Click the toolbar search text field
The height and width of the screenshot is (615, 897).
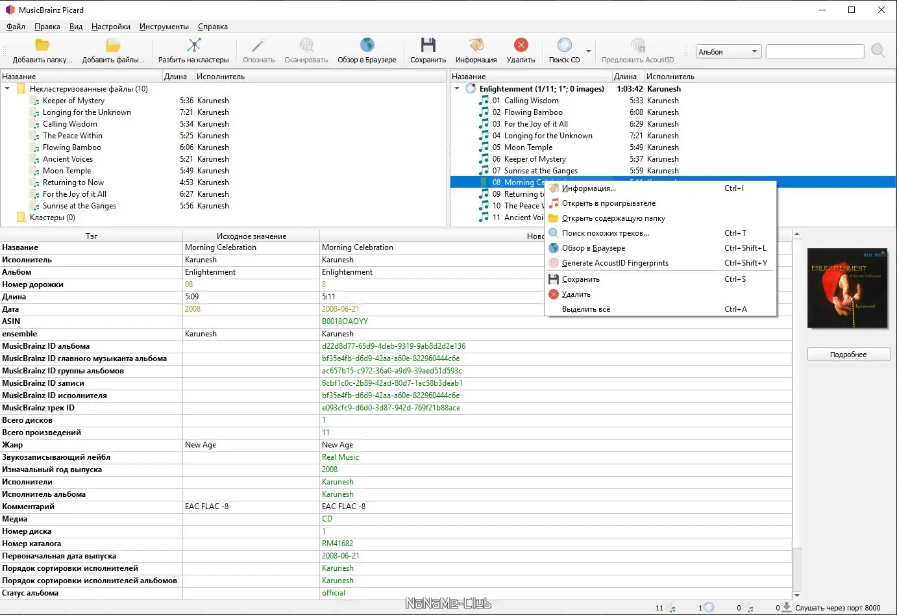[815, 51]
